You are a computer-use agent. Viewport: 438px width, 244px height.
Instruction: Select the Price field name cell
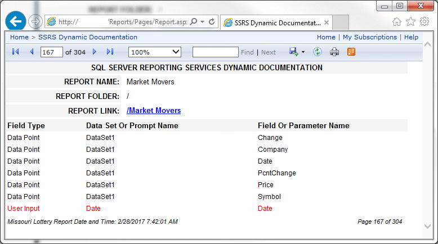(x=266, y=184)
